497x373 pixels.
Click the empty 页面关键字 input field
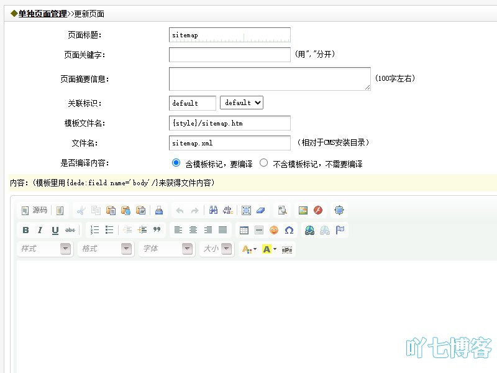(230, 55)
